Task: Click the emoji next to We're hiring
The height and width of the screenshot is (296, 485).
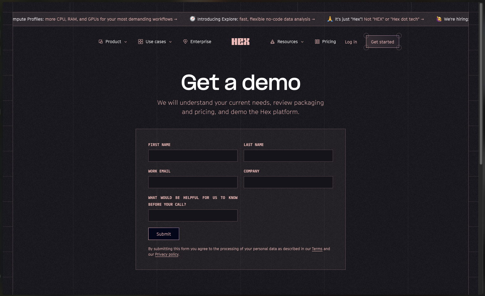Action: click(x=439, y=19)
